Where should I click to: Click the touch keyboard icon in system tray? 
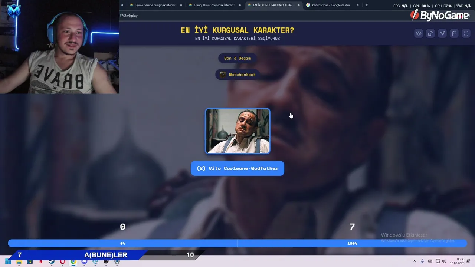[x=430, y=261]
